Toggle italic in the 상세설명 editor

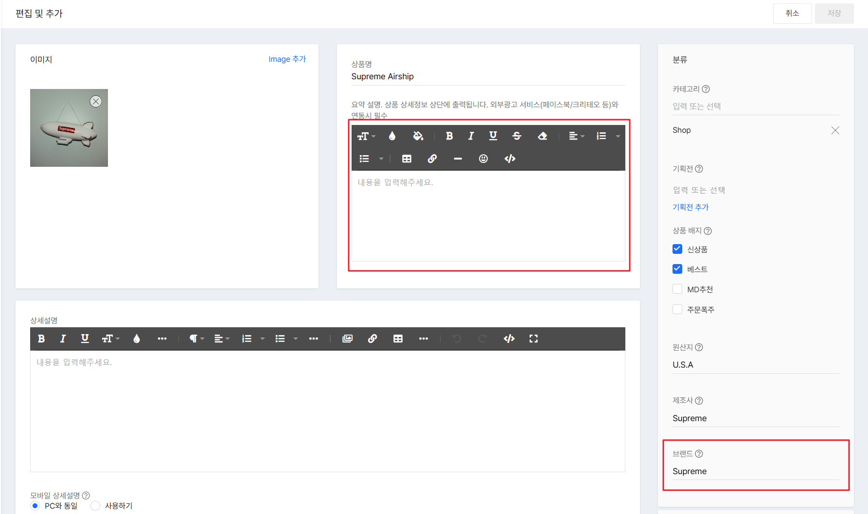[x=63, y=338]
